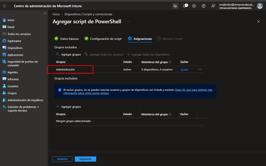
Task: Open the ellipsis next to page title
Action: [x=128, y=22]
